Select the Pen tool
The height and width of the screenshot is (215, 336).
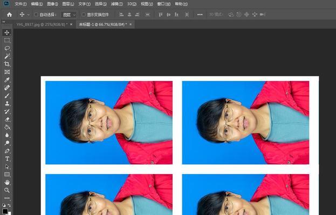(7, 151)
